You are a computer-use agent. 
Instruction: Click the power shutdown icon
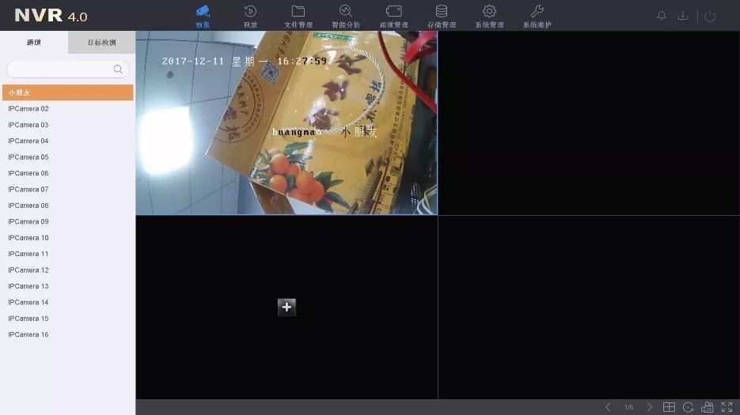pyautogui.click(x=710, y=16)
